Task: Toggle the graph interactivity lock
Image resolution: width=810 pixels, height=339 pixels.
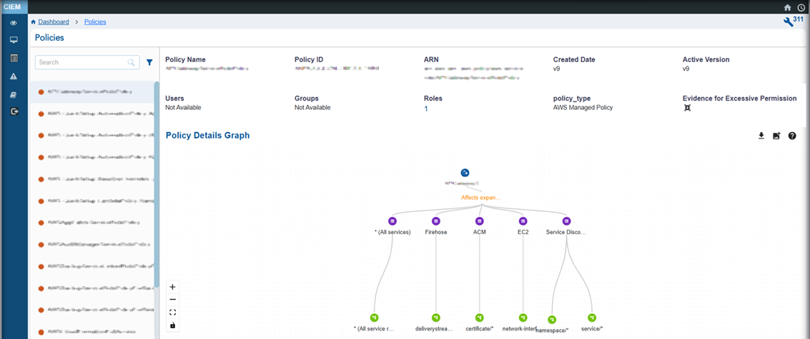Action: pos(172,325)
